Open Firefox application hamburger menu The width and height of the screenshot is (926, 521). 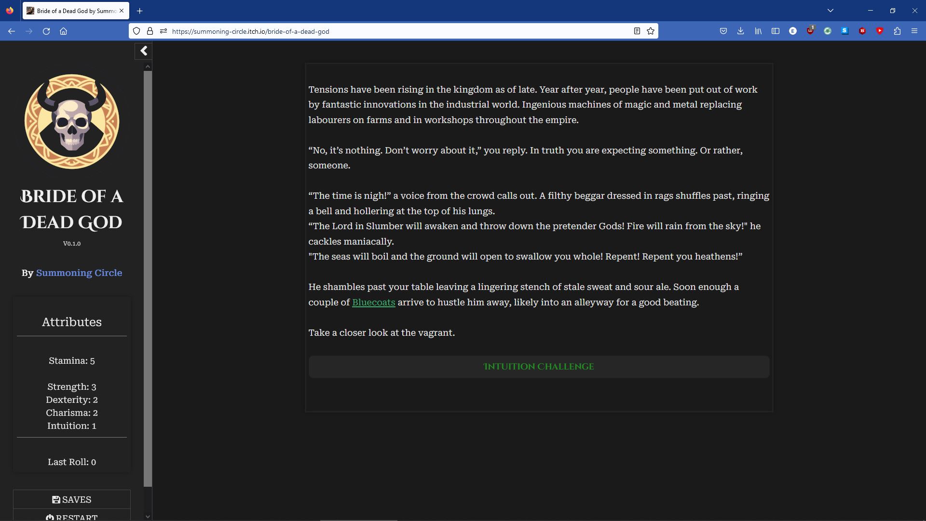914,31
